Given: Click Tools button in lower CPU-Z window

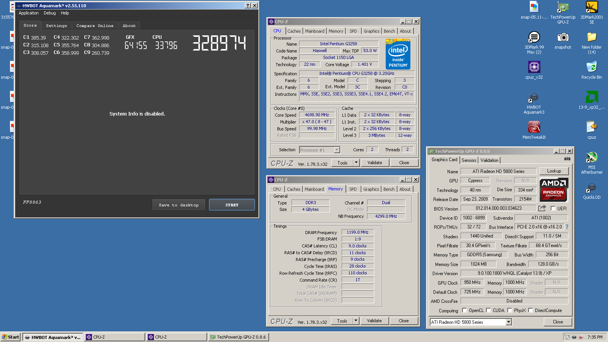Looking at the screenshot, I should pos(342,321).
